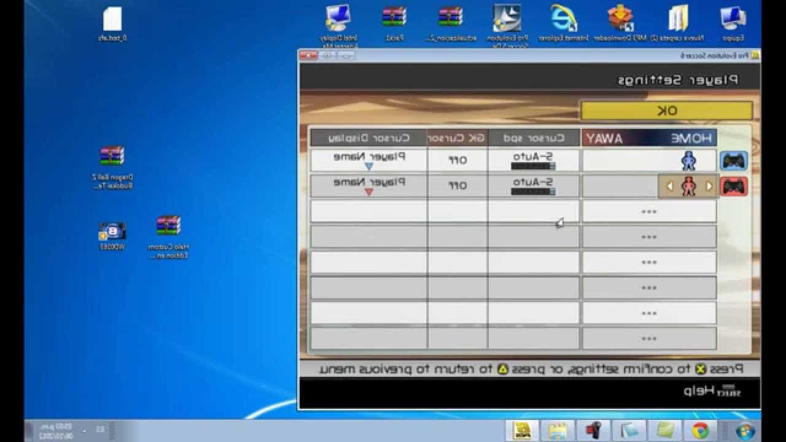The image size is (786, 442).
Task: Click the Pro Evolution Soccer 6 title bar icon
Action: [x=755, y=55]
